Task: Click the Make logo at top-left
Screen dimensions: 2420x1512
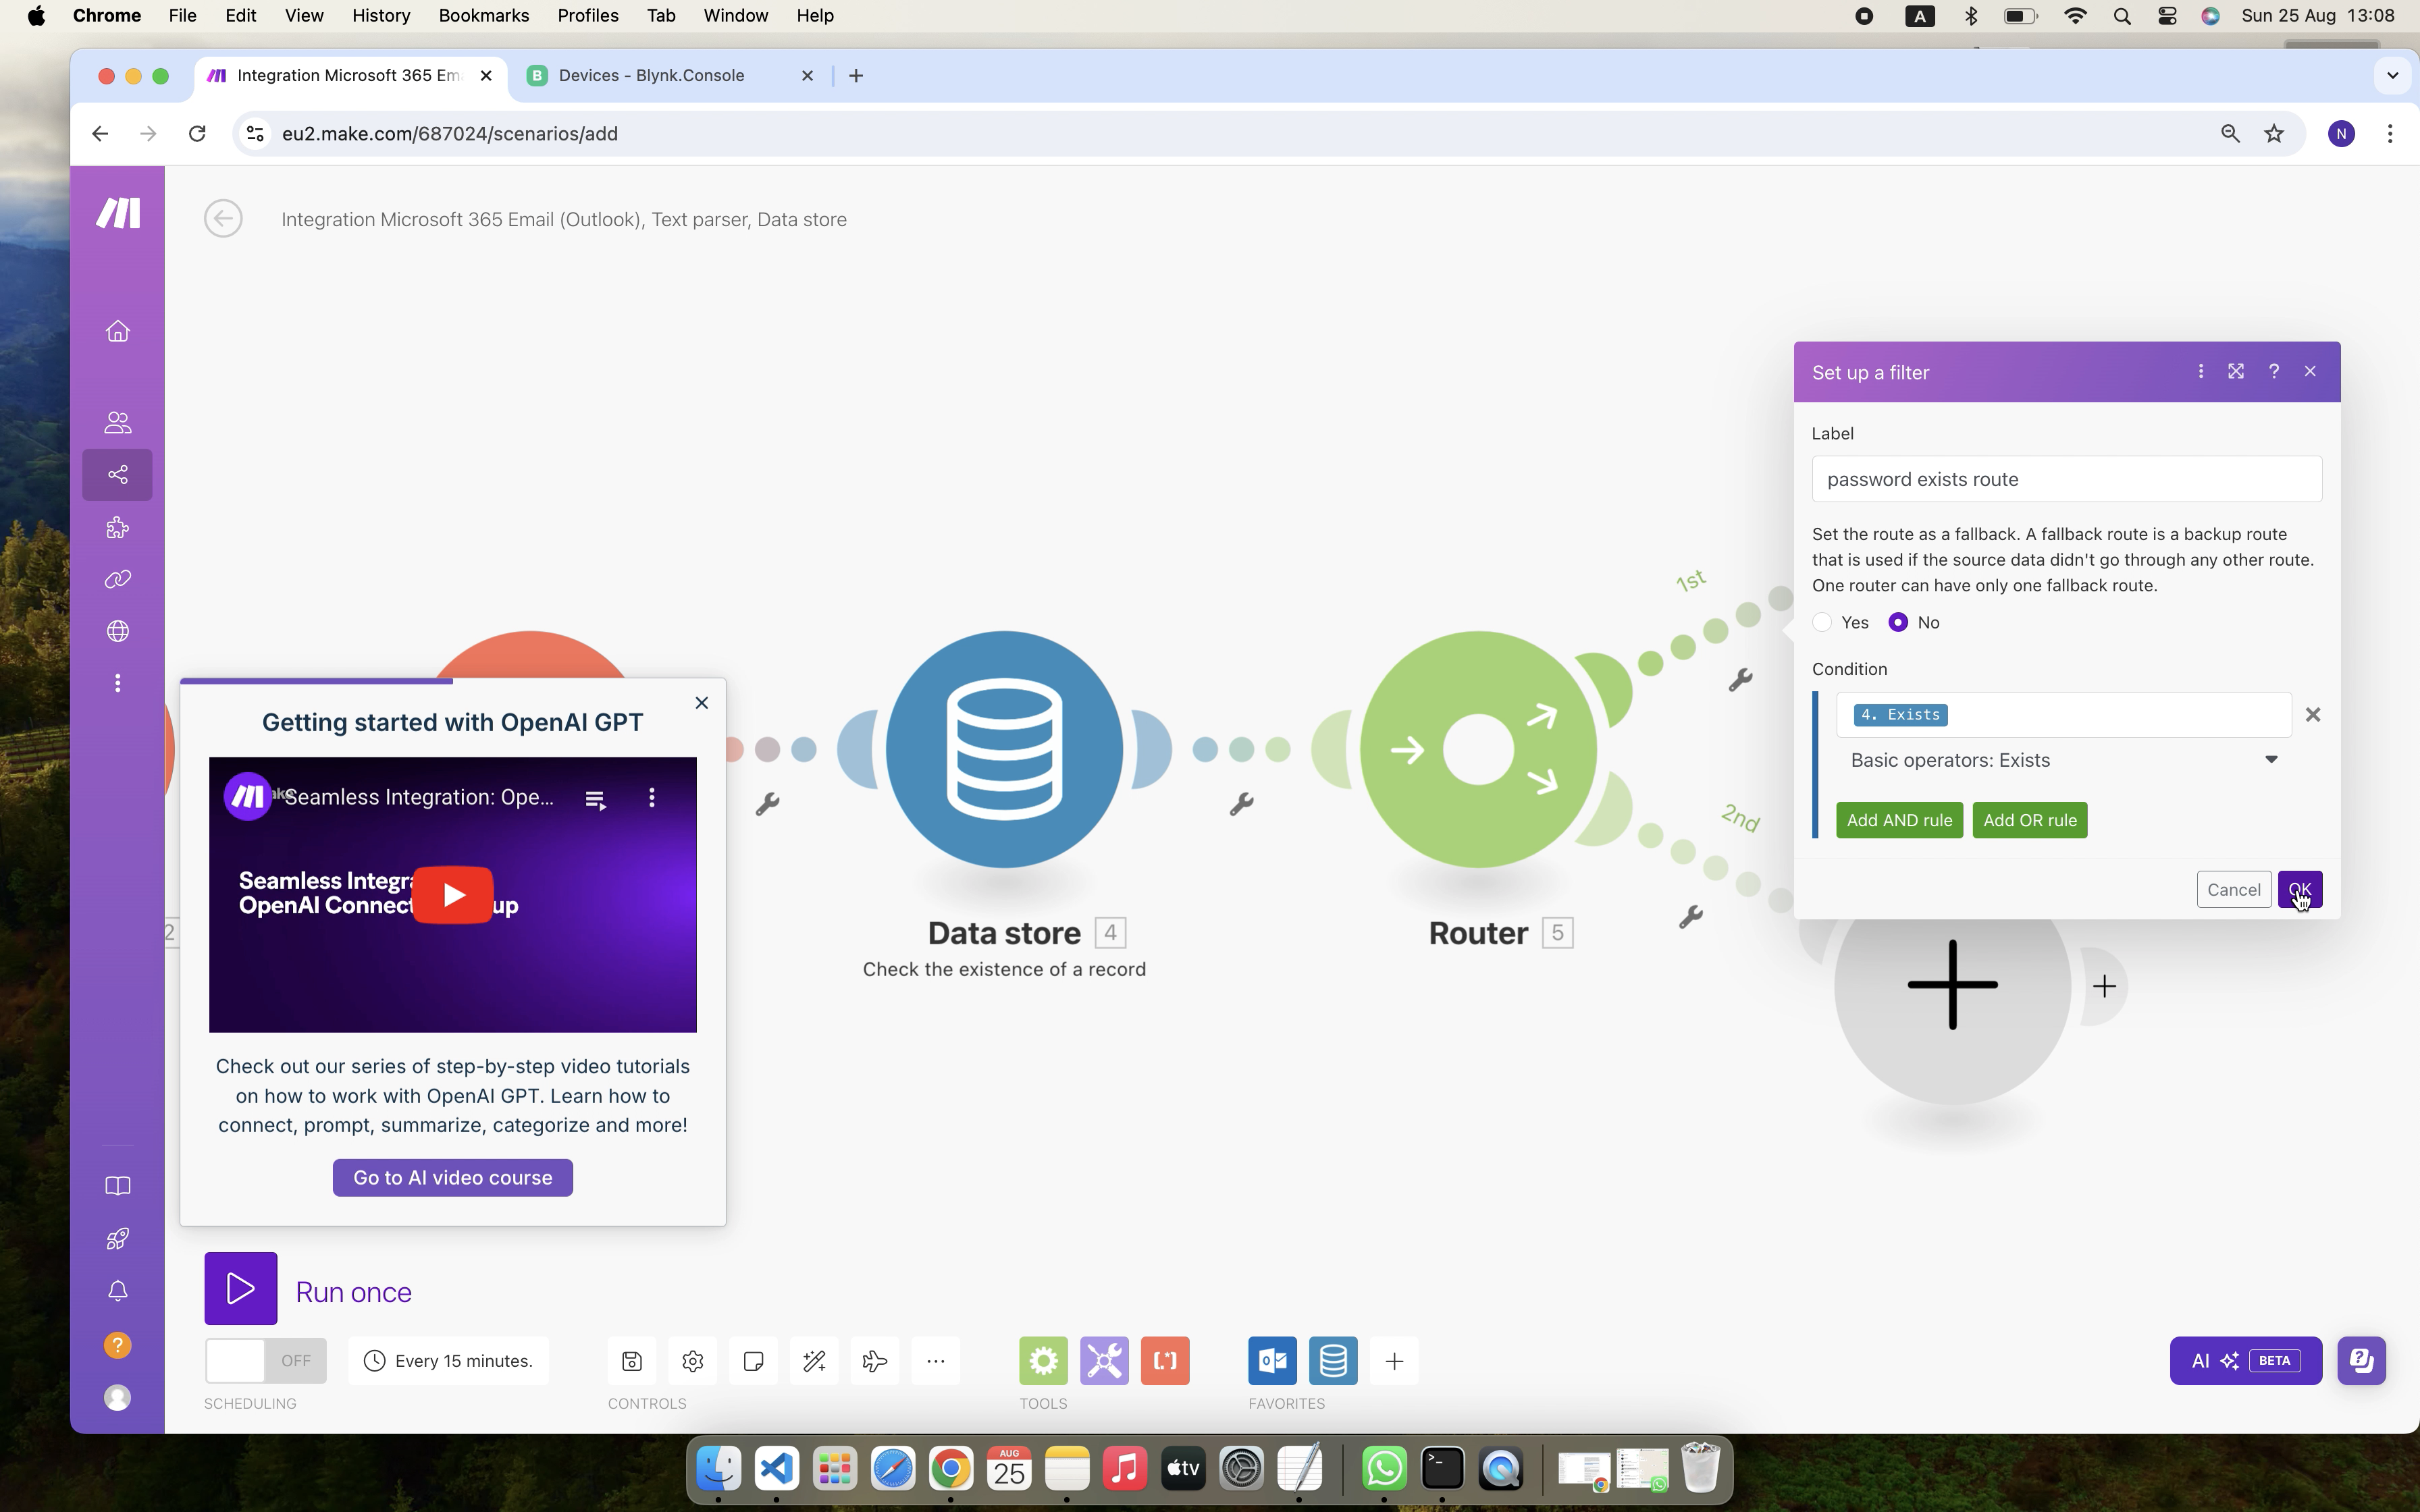Action: (118, 213)
